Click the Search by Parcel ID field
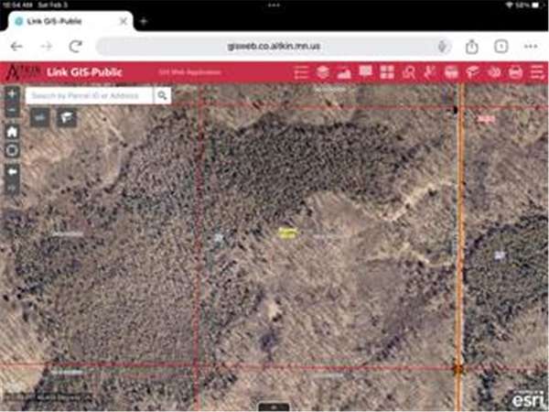The image size is (549, 412). pos(89,94)
